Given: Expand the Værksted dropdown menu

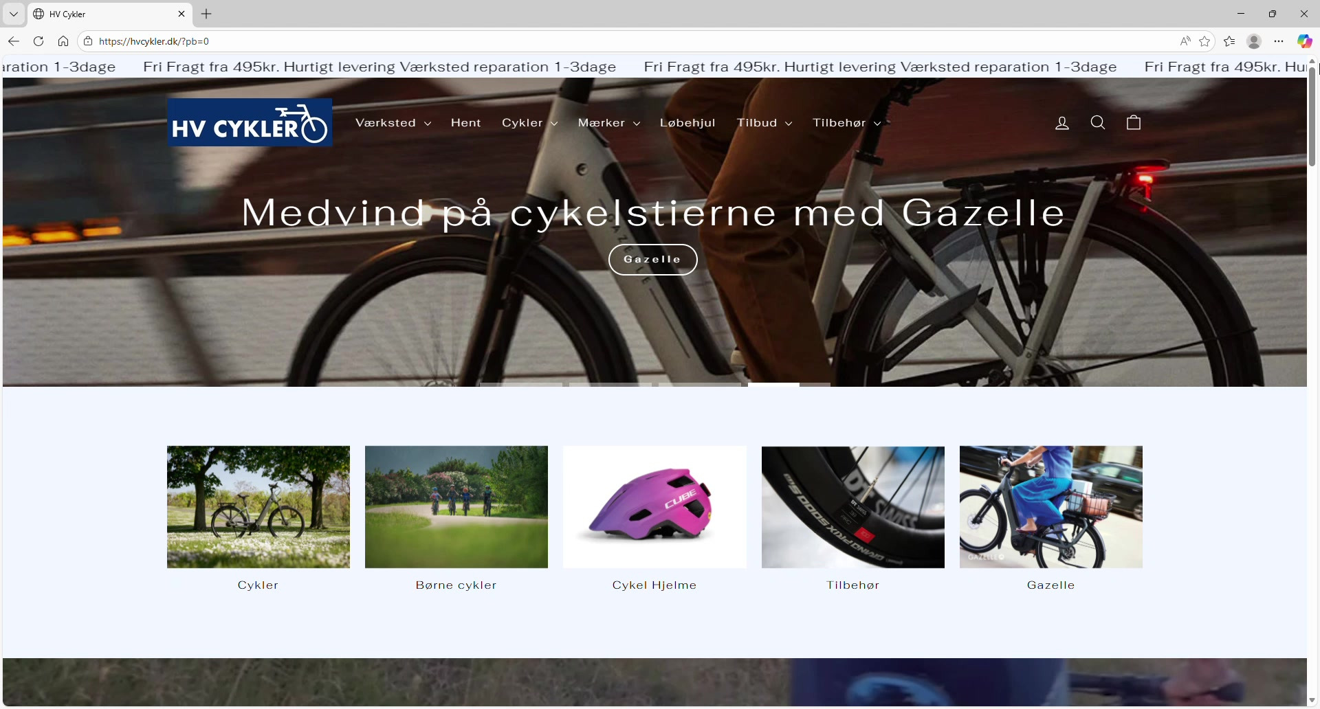Looking at the screenshot, I should (393, 123).
